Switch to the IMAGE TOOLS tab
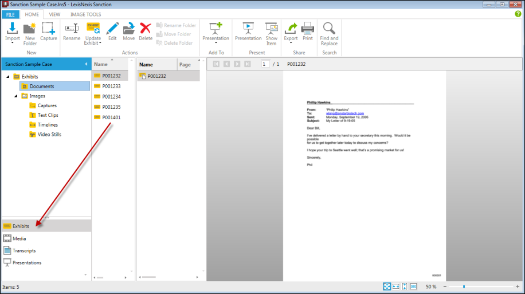 (x=86, y=14)
